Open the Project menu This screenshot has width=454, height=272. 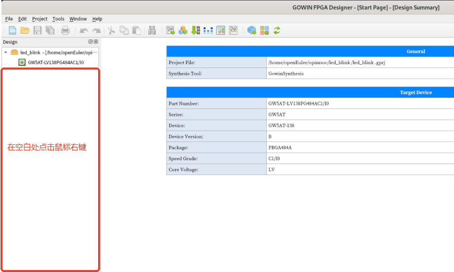tap(39, 19)
